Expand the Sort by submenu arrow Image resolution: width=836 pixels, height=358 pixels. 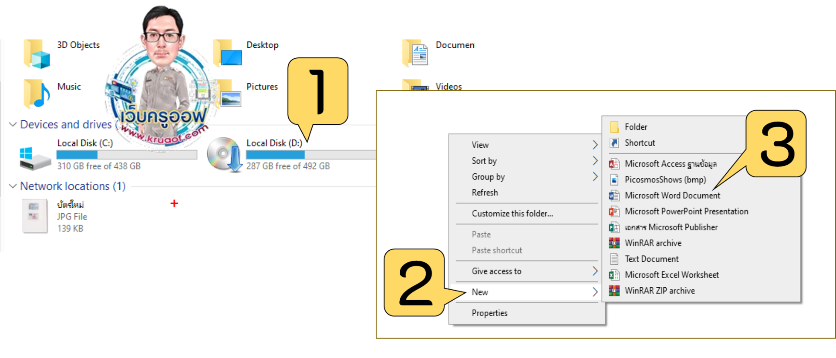595,161
